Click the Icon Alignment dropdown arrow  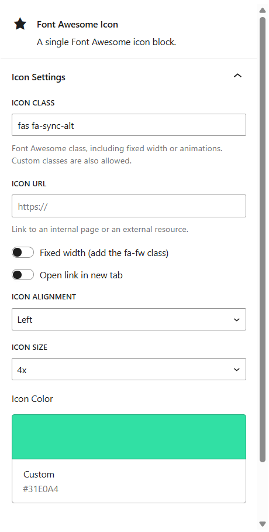[x=237, y=319]
